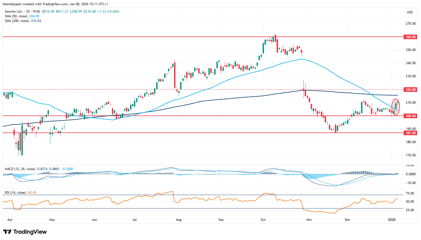This screenshot has width=421, height=240.
Task: Open the USD currency selector
Action: tap(410, 12)
